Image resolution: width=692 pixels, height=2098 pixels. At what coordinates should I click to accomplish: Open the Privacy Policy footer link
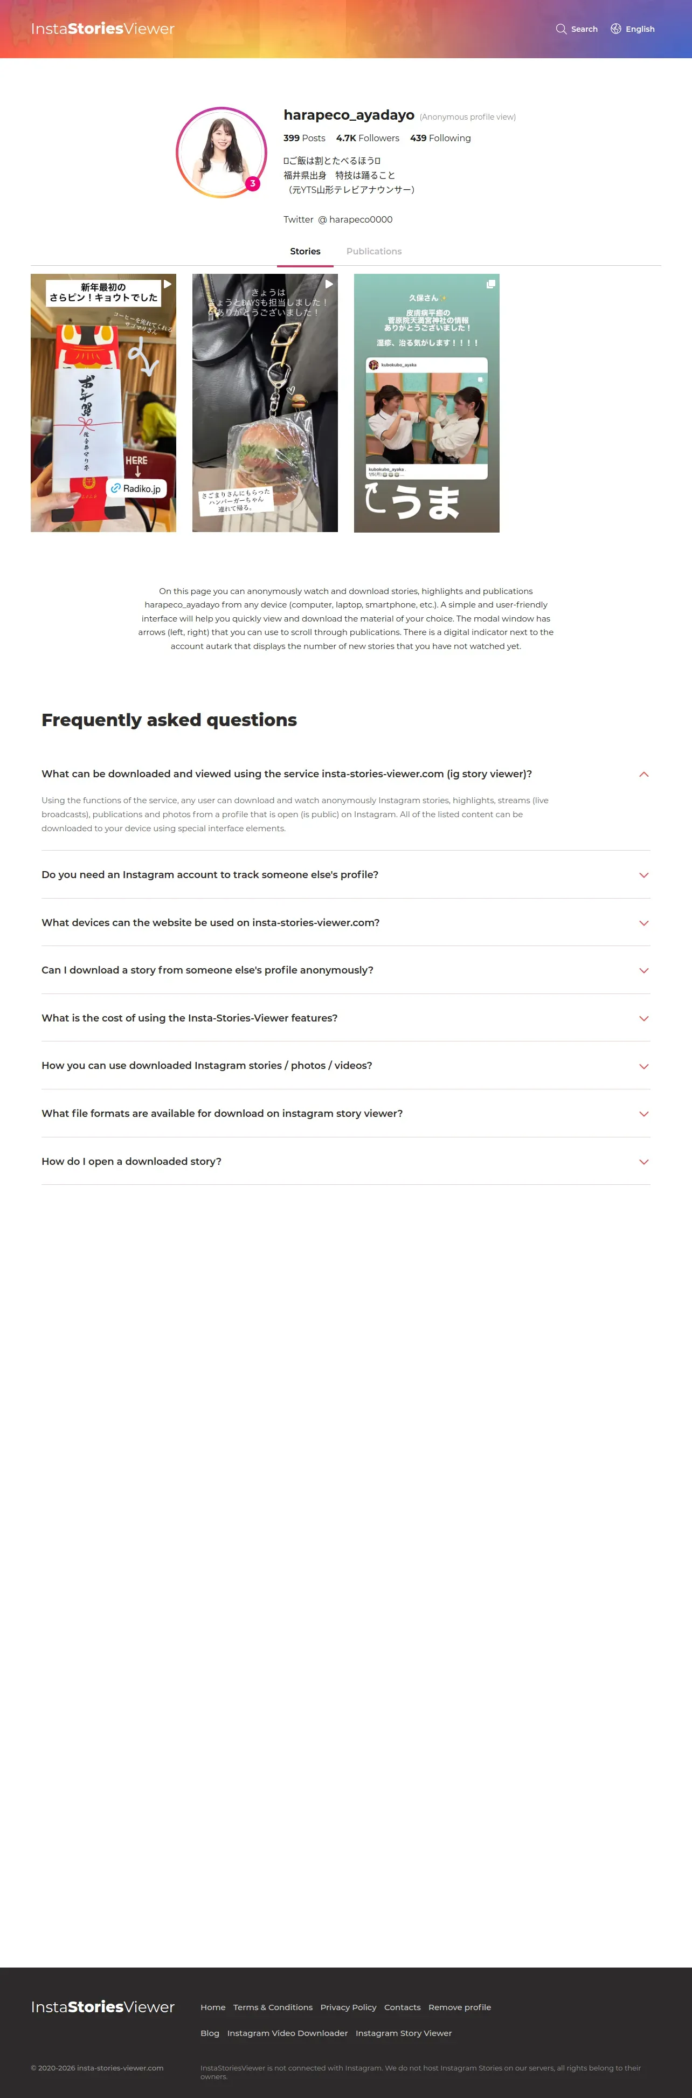tap(348, 2007)
